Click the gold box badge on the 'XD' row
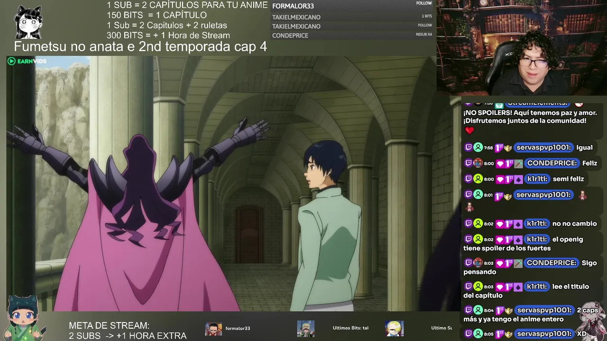 click(x=508, y=334)
